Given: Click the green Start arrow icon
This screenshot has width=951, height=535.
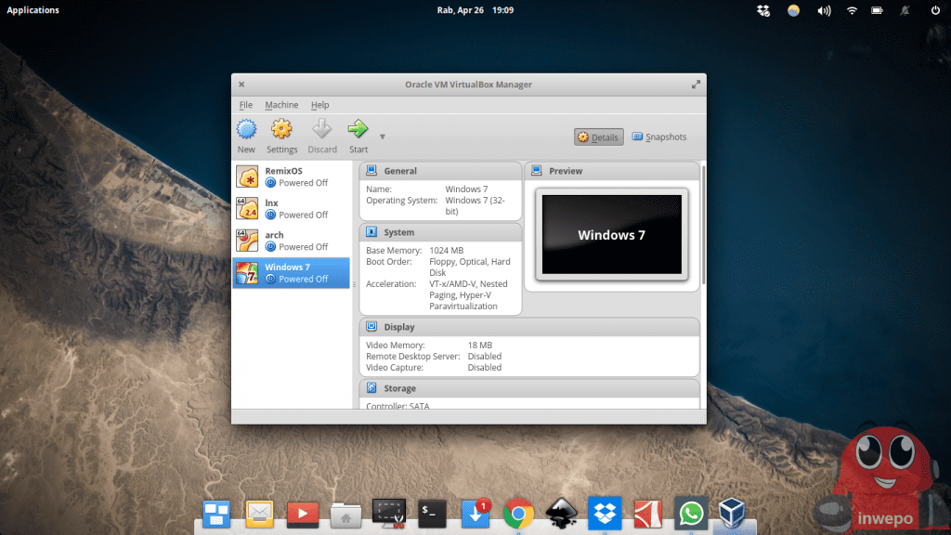Looking at the screenshot, I should click(x=358, y=130).
